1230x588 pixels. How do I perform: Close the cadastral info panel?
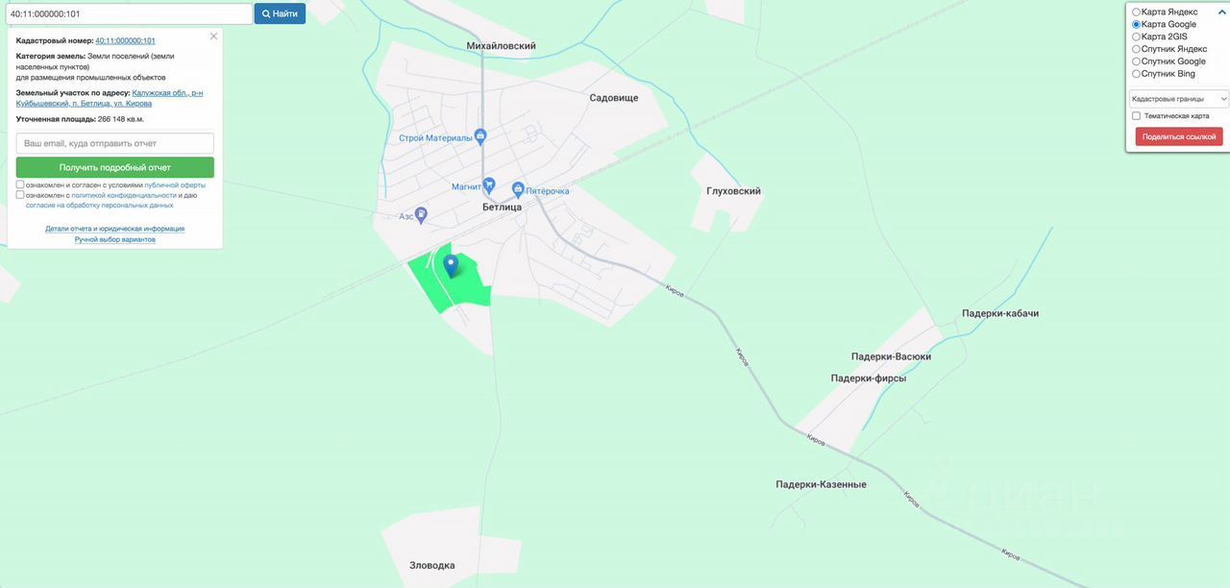tap(213, 37)
